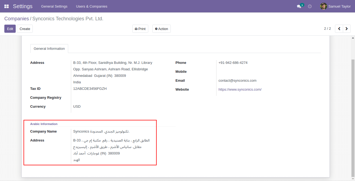Open the General Settings menu
Viewport: 355px width, 181px height.
[54, 6]
